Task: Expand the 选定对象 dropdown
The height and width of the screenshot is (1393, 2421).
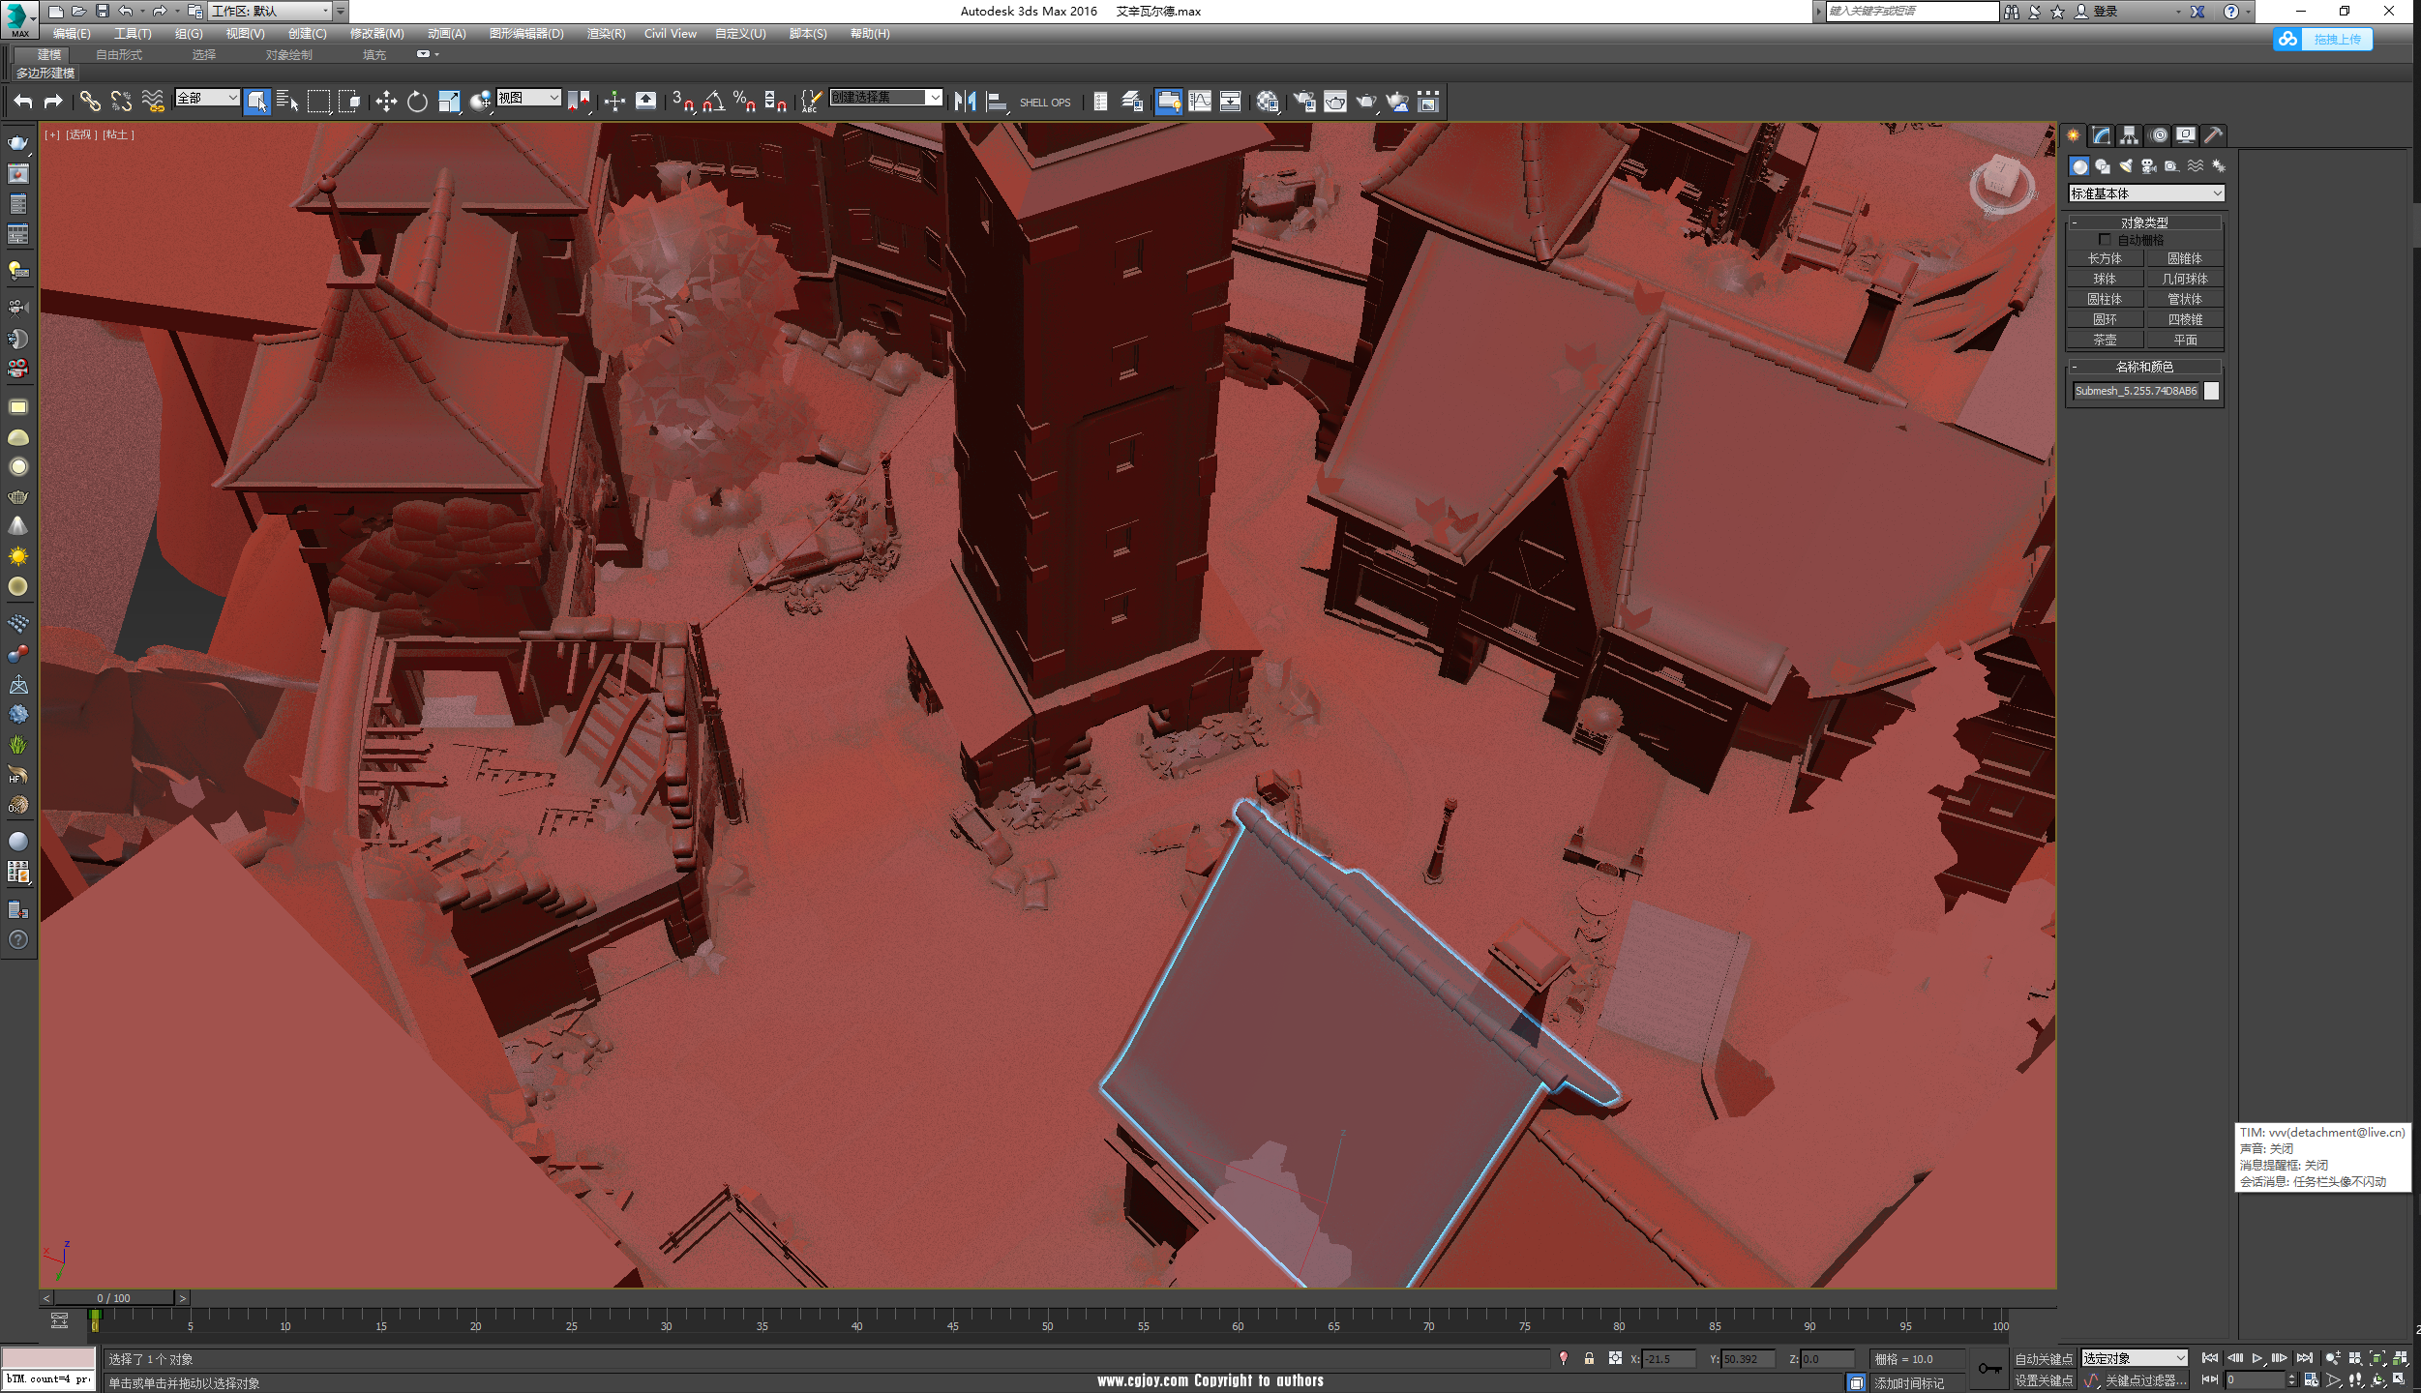Action: pyautogui.click(x=2135, y=1358)
